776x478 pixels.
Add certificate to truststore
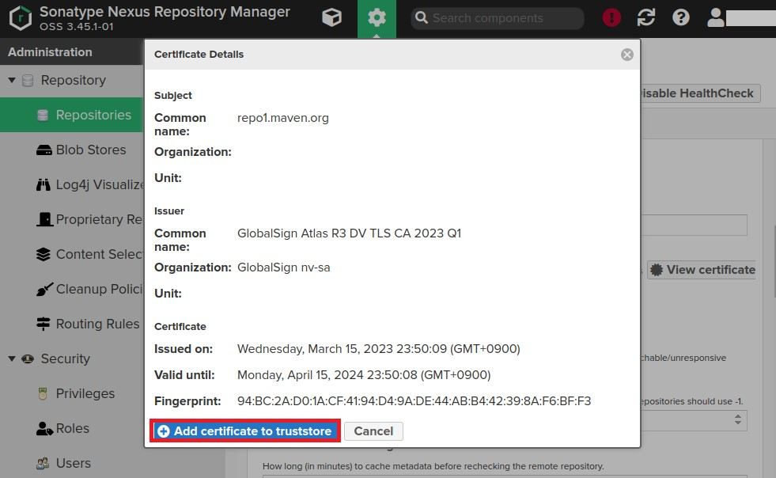(245, 431)
